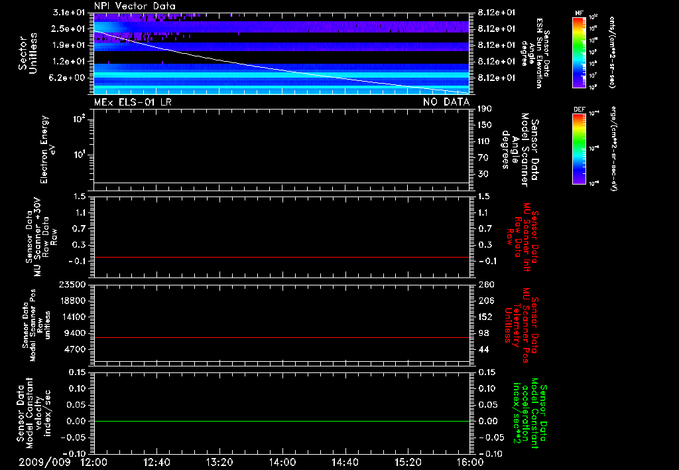Click the 44 telemetry tick label
679x470 pixels.
(x=483, y=349)
